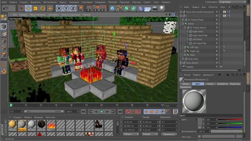Click the blue B color slider
Viewport: 251px width, 141px height.
[230, 127]
